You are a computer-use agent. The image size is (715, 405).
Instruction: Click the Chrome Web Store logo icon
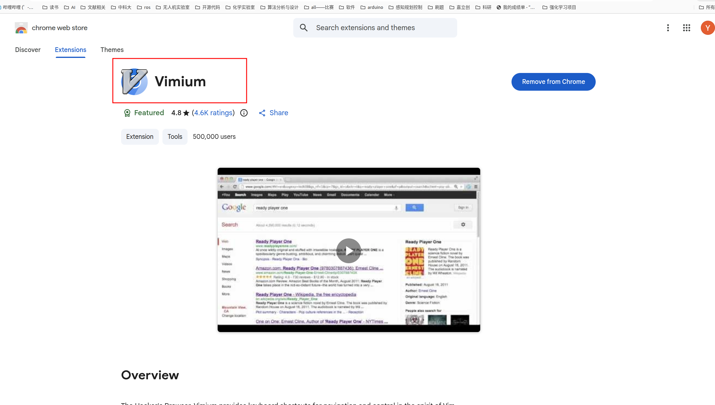[21, 28]
